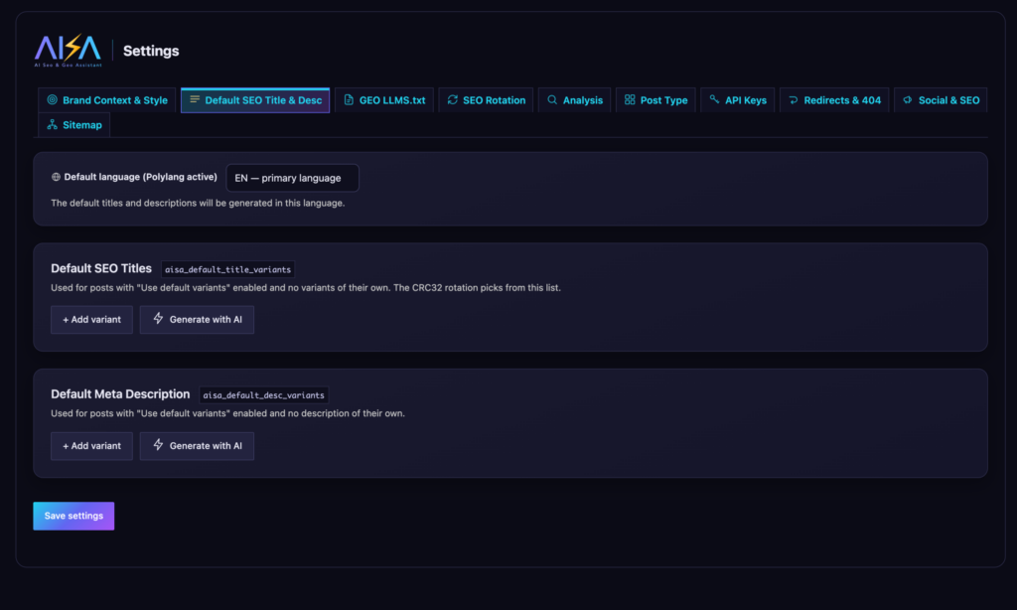1017x610 pixels.
Task: Click the document icon on GEO LLMS.txt tab
Action: coord(349,100)
